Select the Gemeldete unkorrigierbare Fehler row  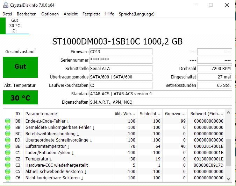[114, 127]
